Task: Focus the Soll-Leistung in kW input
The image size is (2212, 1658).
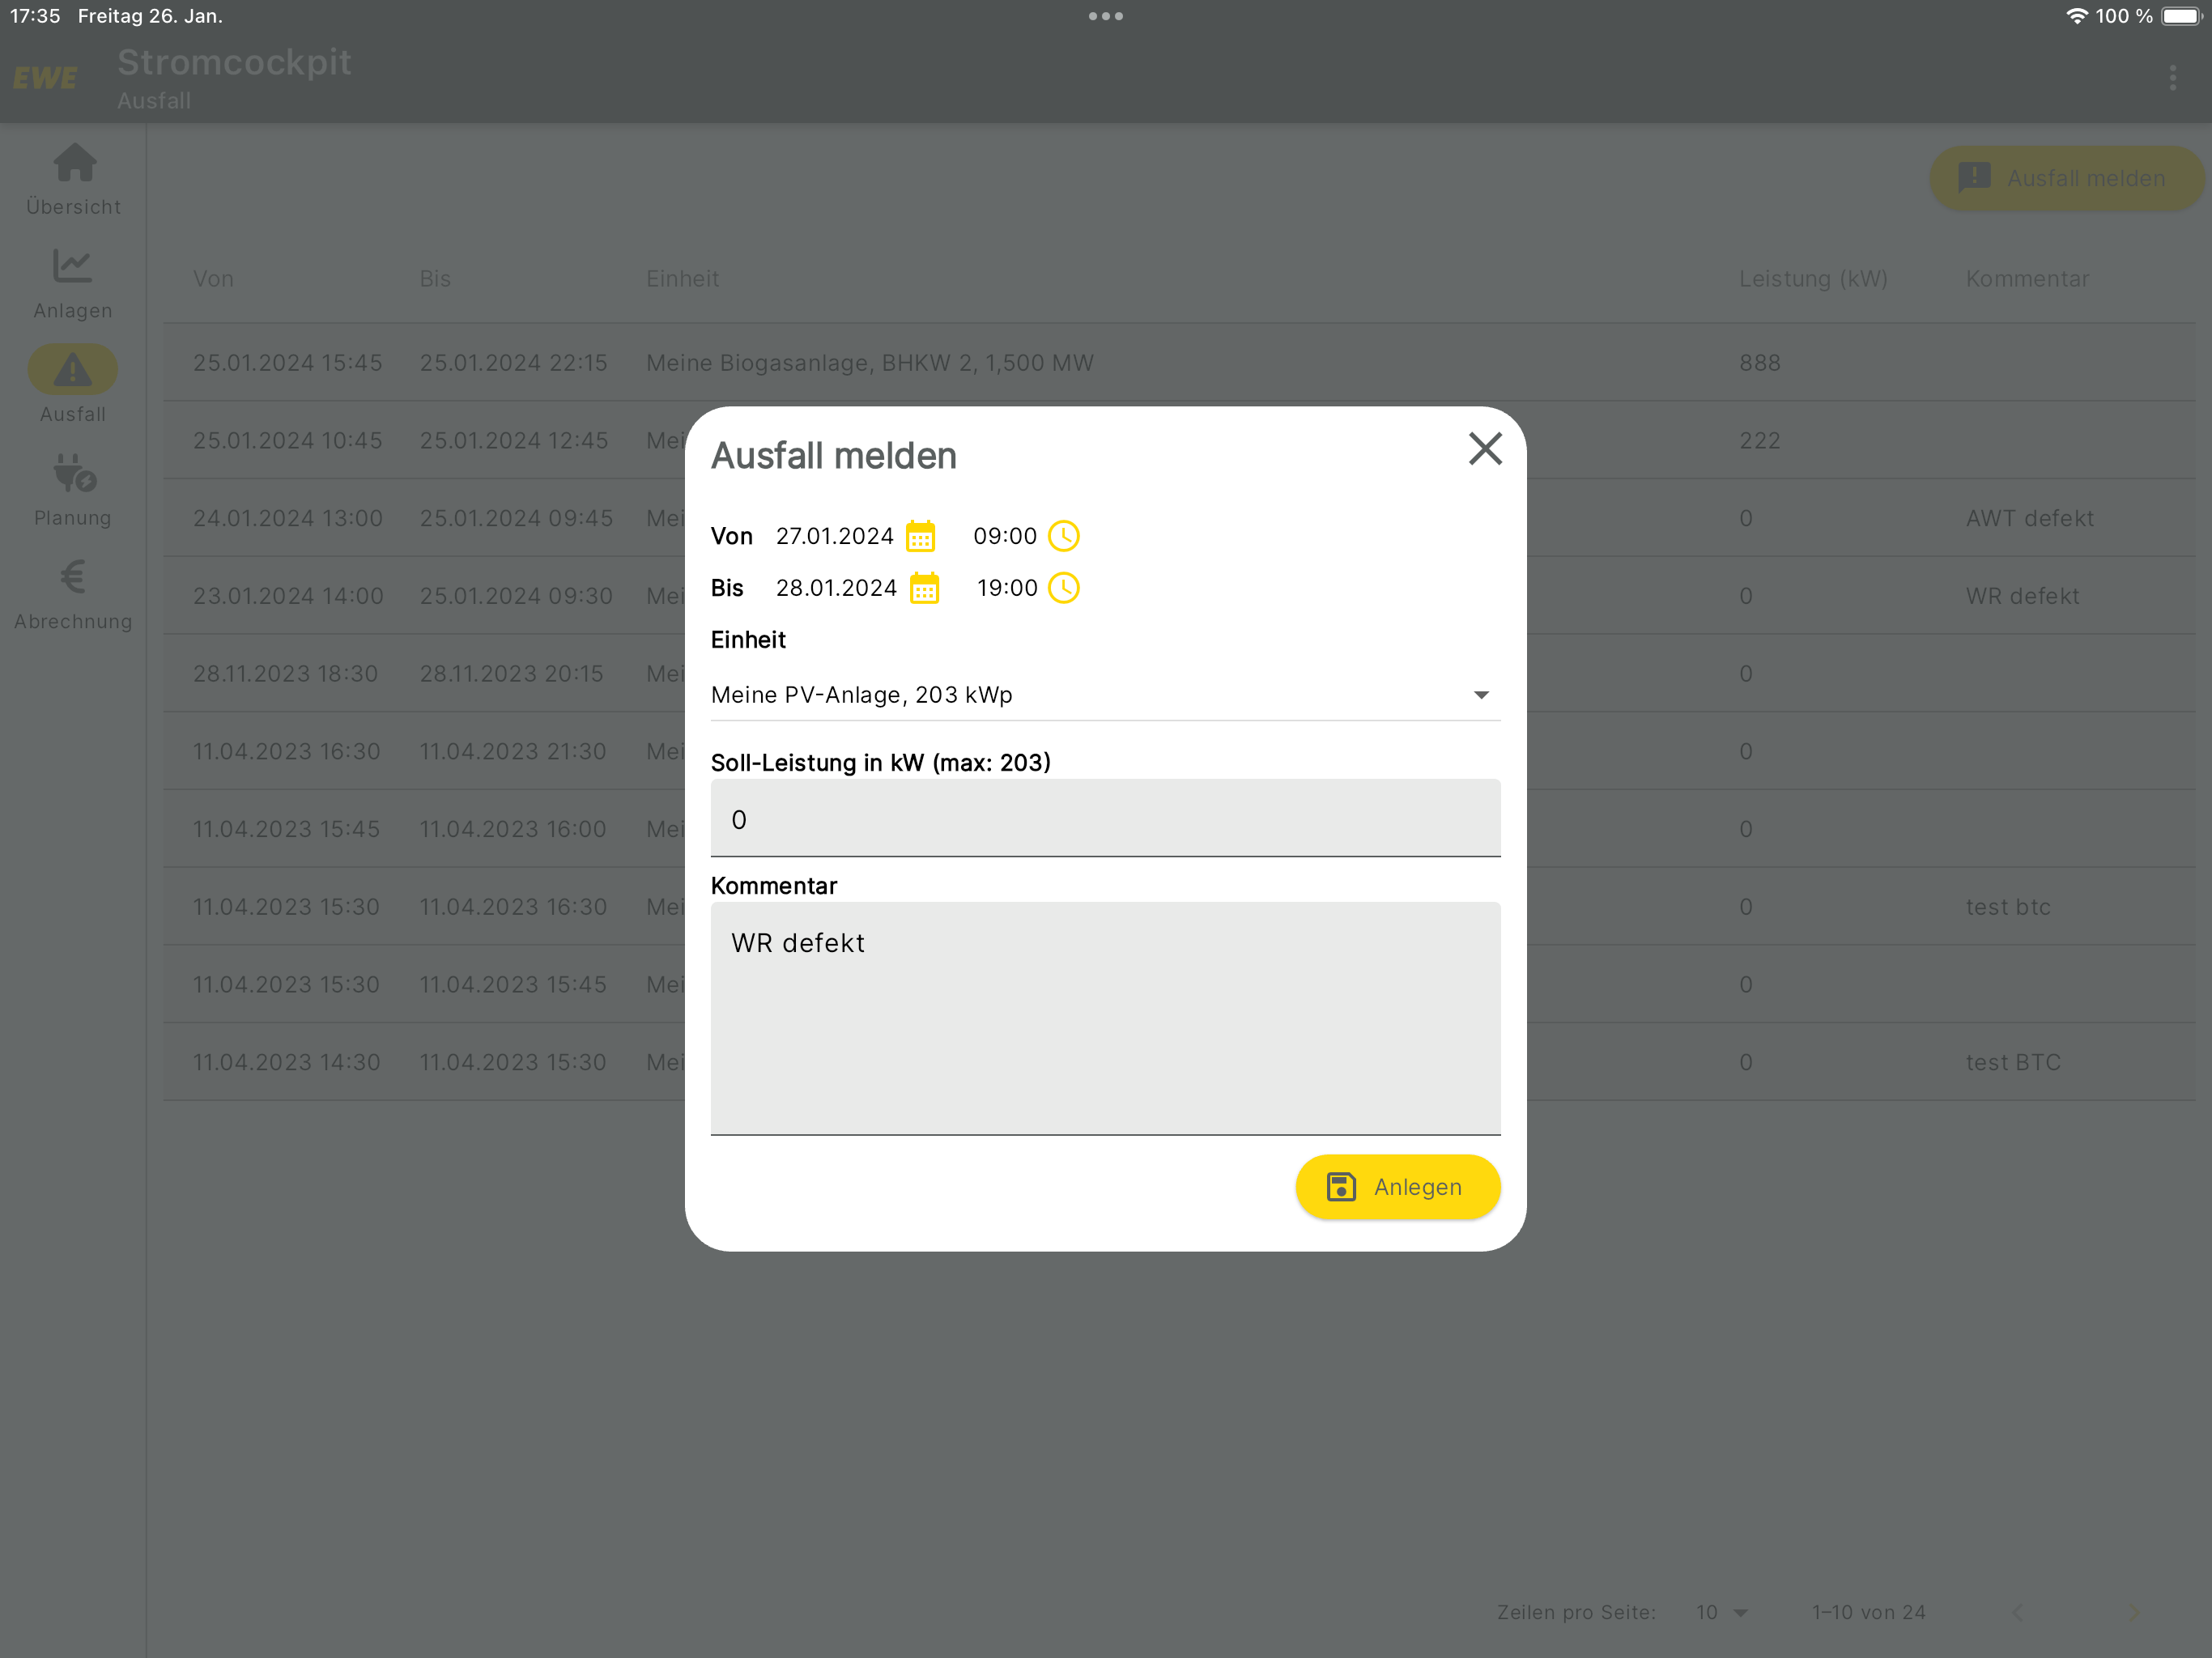Action: (x=1105, y=818)
